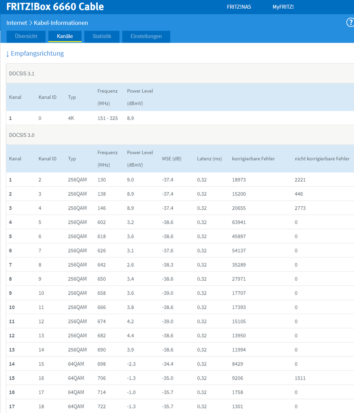The image size is (354, 413).
Task: Click the Kabel-Informationen breadcrumb
Action: coord(61,23)
